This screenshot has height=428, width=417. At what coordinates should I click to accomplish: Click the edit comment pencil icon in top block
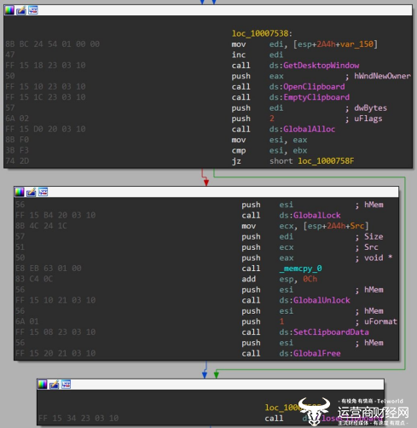click(x=21, y=10)
